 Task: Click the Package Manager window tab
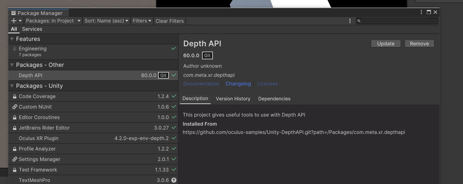tap(38, 13)
